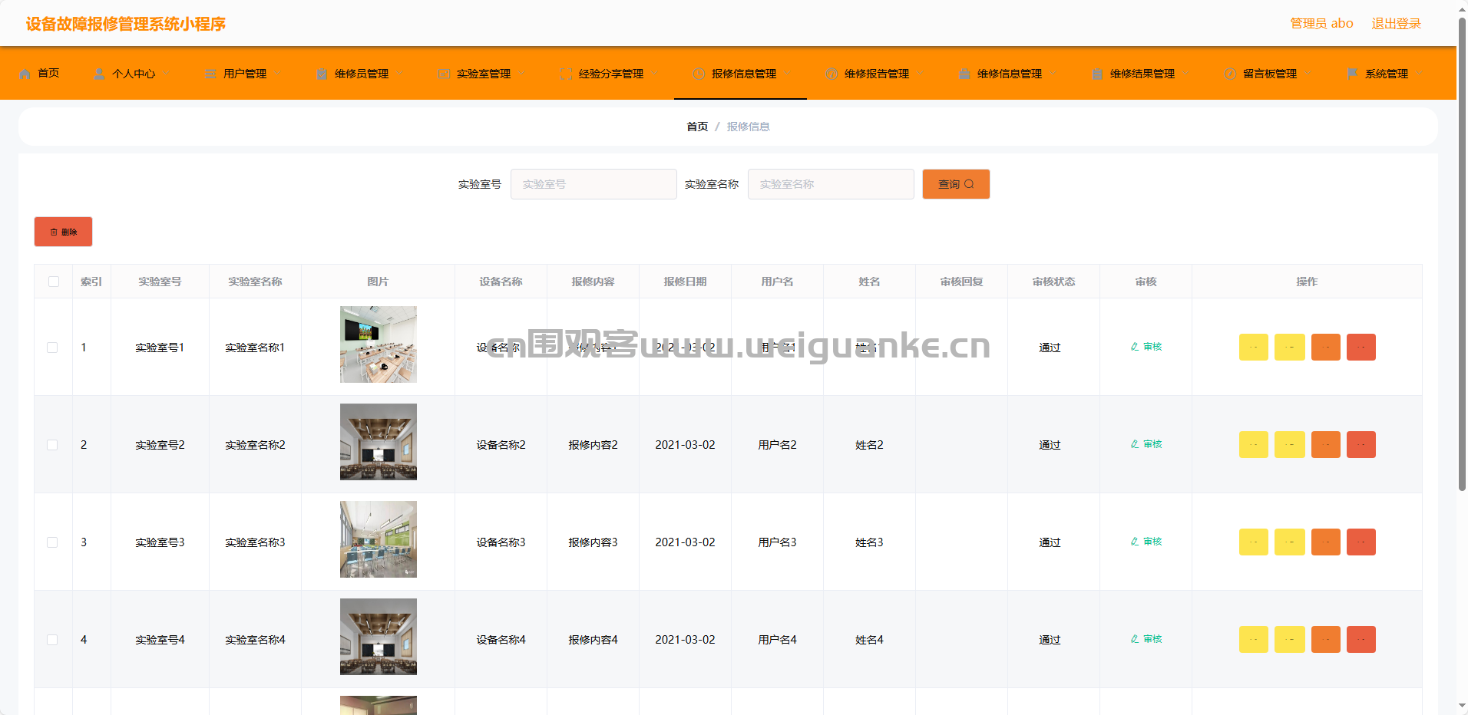Click the frame icon of 经验分享管理
The image size is (1468, 715).
(566, 74)
